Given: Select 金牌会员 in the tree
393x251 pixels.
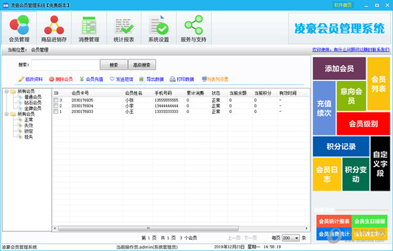Looking at the screenshot, I should pos(33,109).
